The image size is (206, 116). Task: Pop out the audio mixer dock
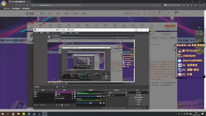pyautogui.click(x=106, y=90)
